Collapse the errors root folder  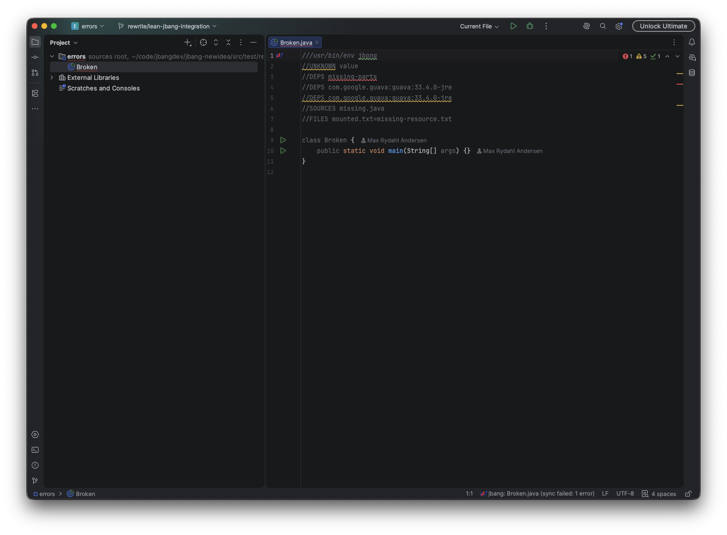pos(52,56)
